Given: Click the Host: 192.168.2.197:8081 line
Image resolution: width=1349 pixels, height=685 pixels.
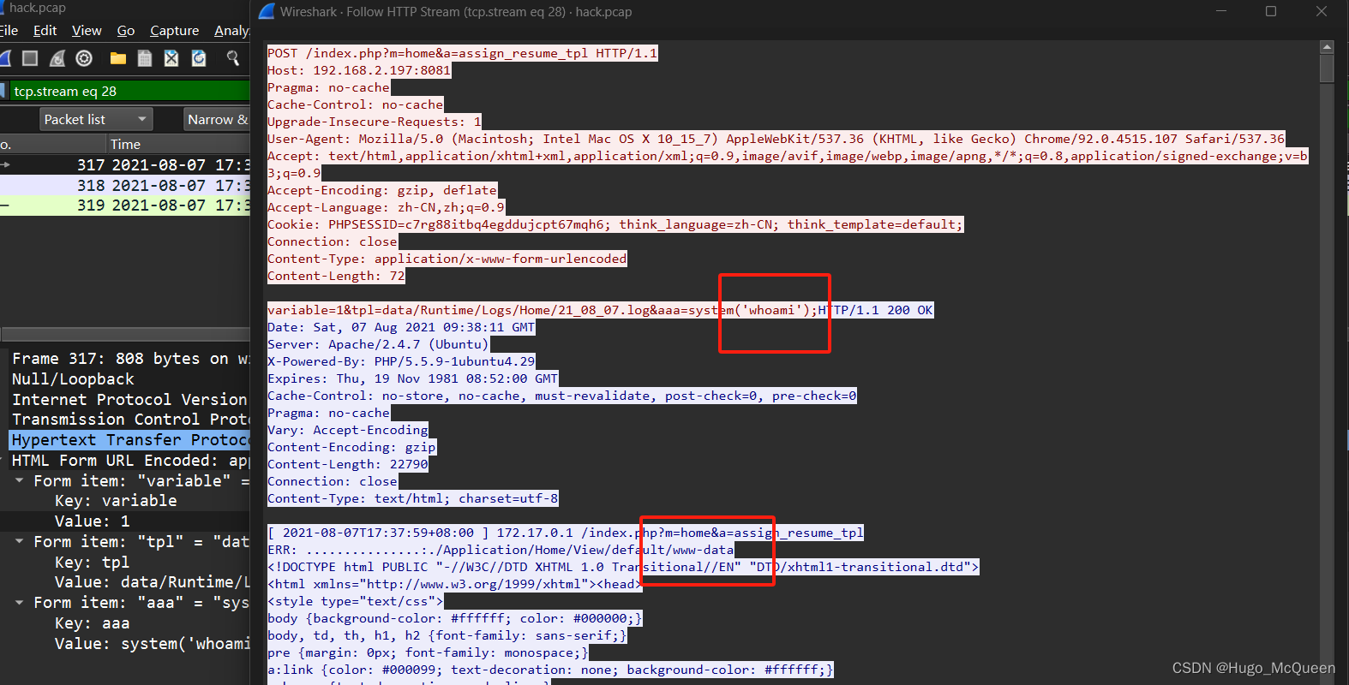Looking at the screenshot, I should [359, 70].
